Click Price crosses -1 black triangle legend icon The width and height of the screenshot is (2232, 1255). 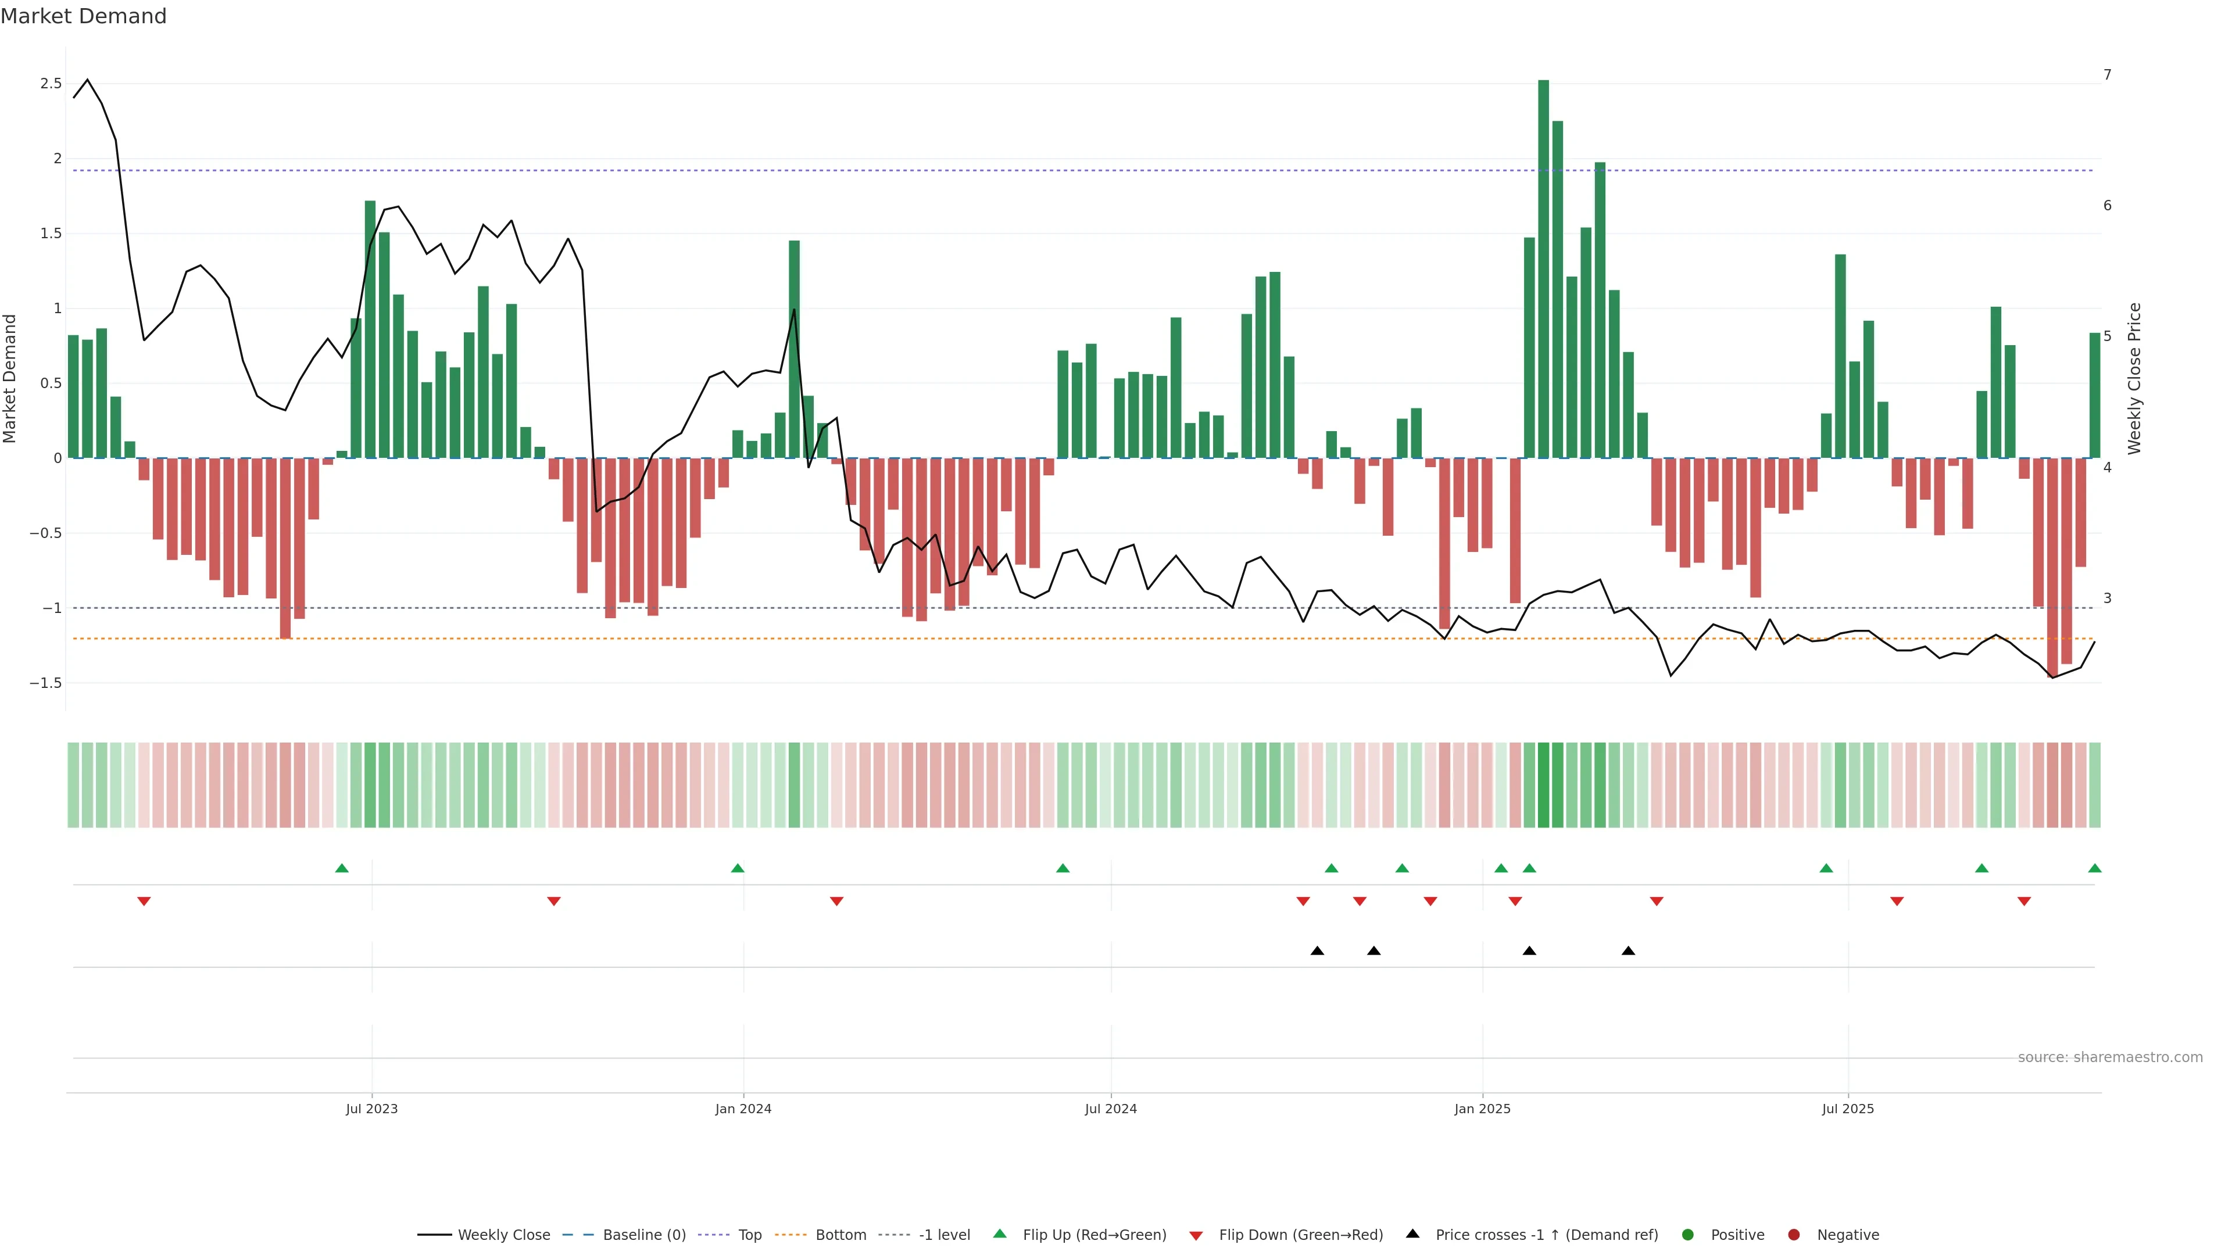(x=1412, y=1234)
